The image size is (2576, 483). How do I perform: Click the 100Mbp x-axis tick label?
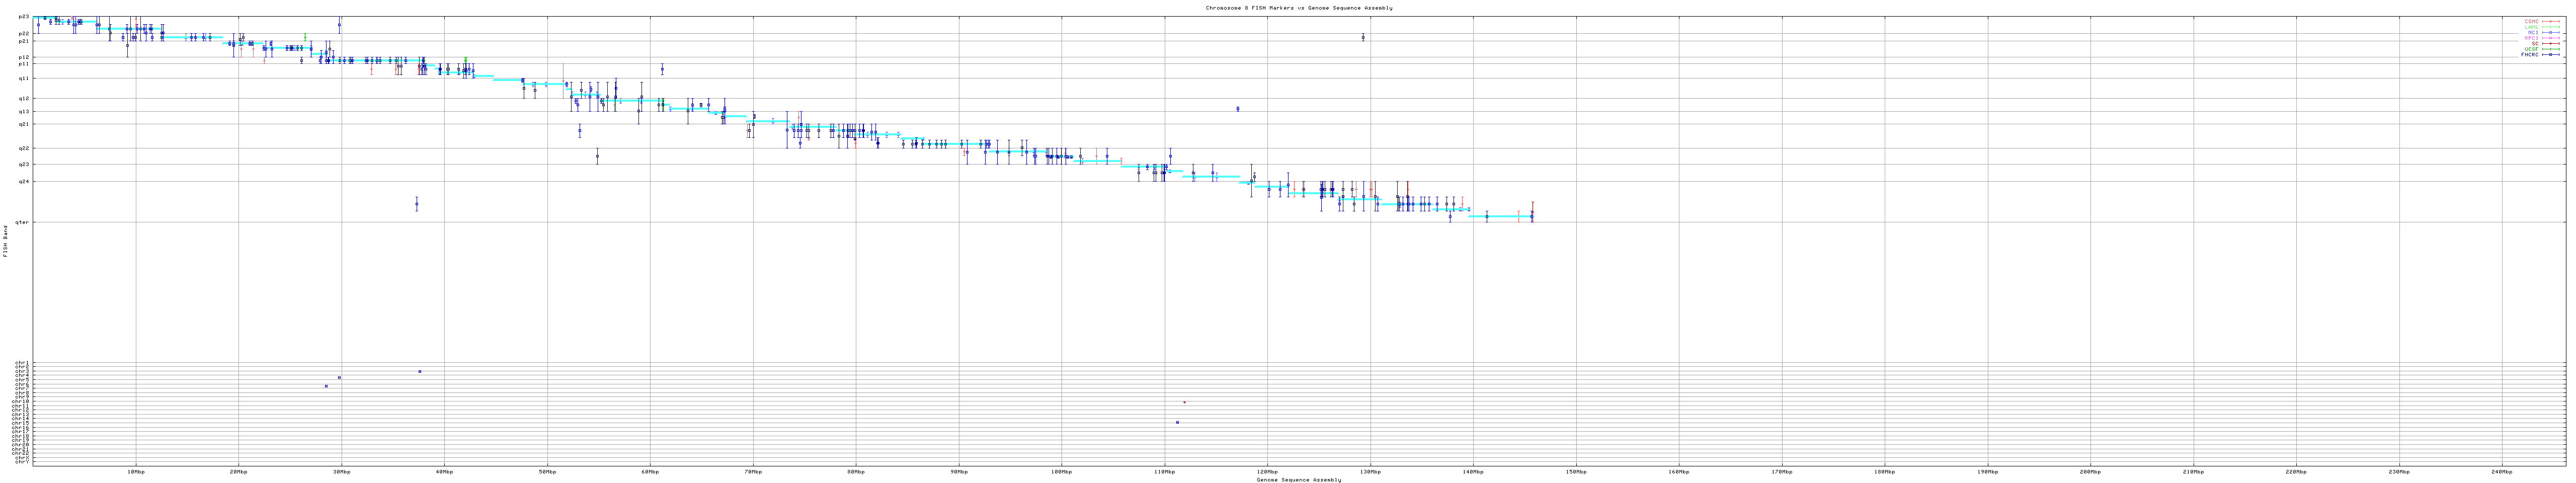[1061, 471]
